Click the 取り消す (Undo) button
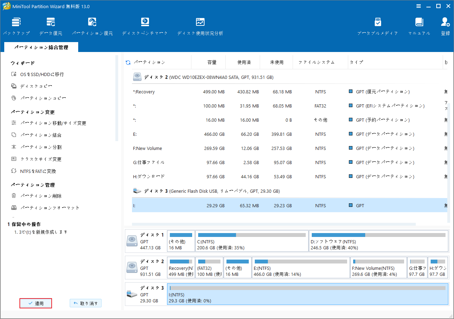 coord(85,303)
